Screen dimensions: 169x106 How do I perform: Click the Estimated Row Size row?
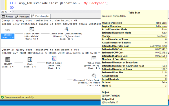[134, 72]
